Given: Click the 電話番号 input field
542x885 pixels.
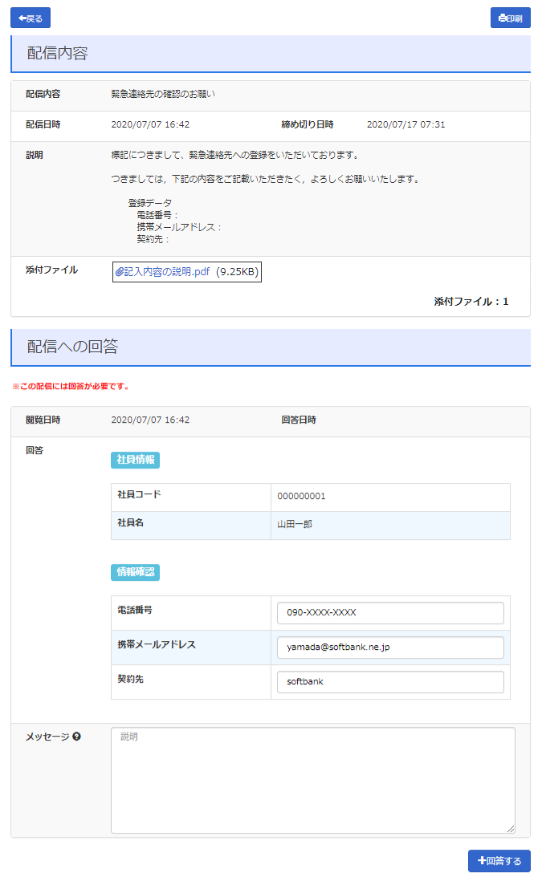Looking at the screenshot, I should point(390,613).
